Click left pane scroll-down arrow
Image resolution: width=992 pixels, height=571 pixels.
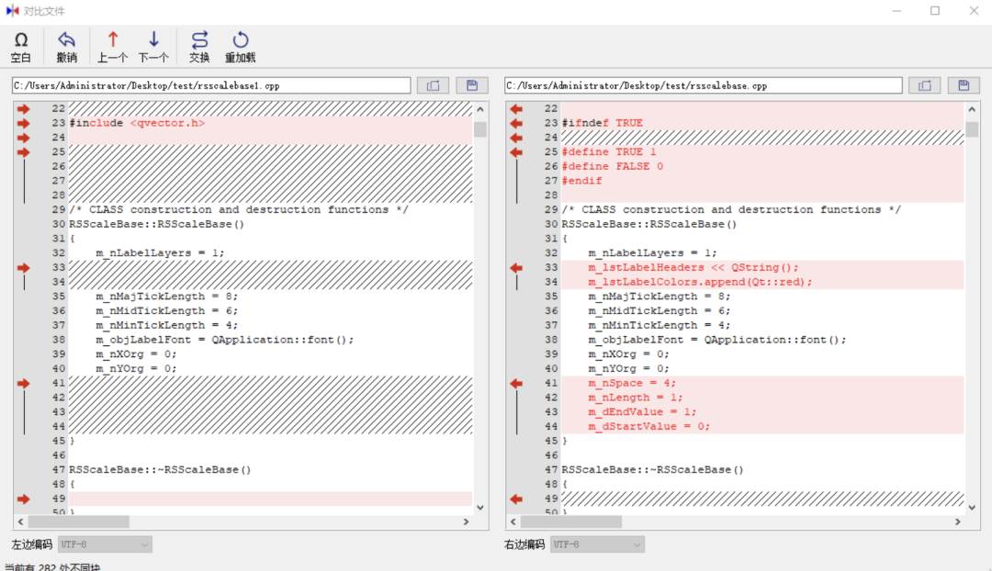click(480, 508)
